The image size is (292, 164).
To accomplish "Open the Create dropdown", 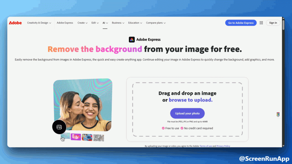I will pyautogui.click(x=82, y=23).
